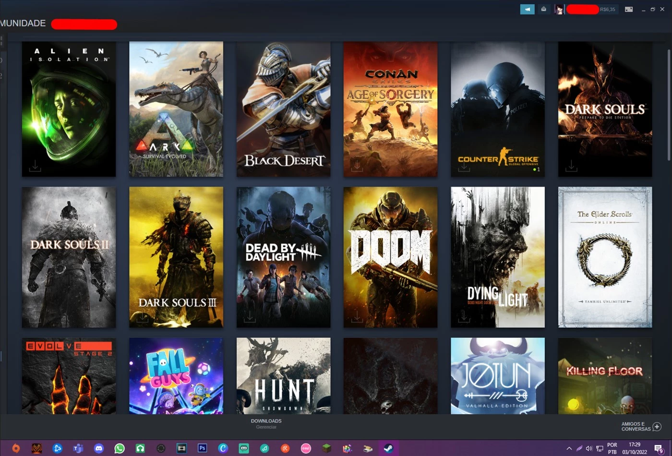Viewport: 672px width, 456px height.
Task: Open Microsoft Teams from the taskbar
Action: click(78, 448)
